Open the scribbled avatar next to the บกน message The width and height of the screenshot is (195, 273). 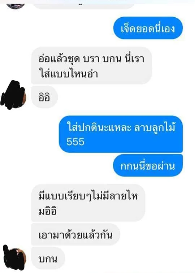pos(14,258)
